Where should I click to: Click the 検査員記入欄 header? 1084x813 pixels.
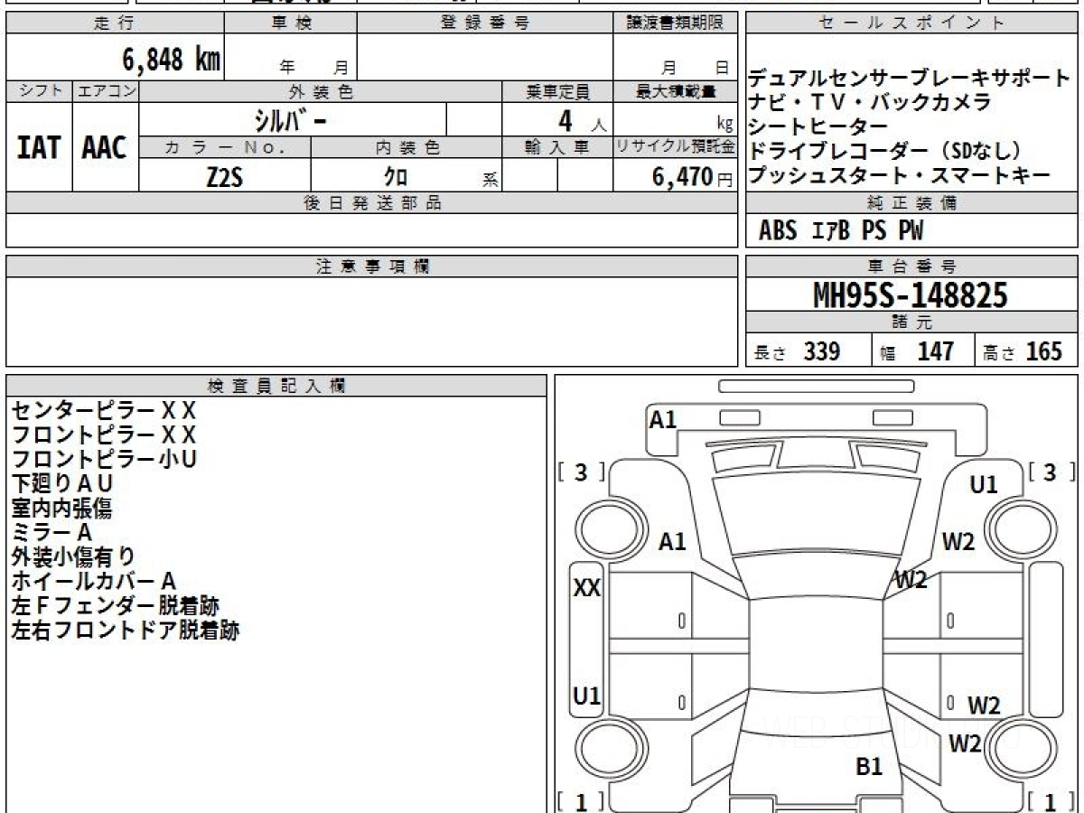coord(276,386)
